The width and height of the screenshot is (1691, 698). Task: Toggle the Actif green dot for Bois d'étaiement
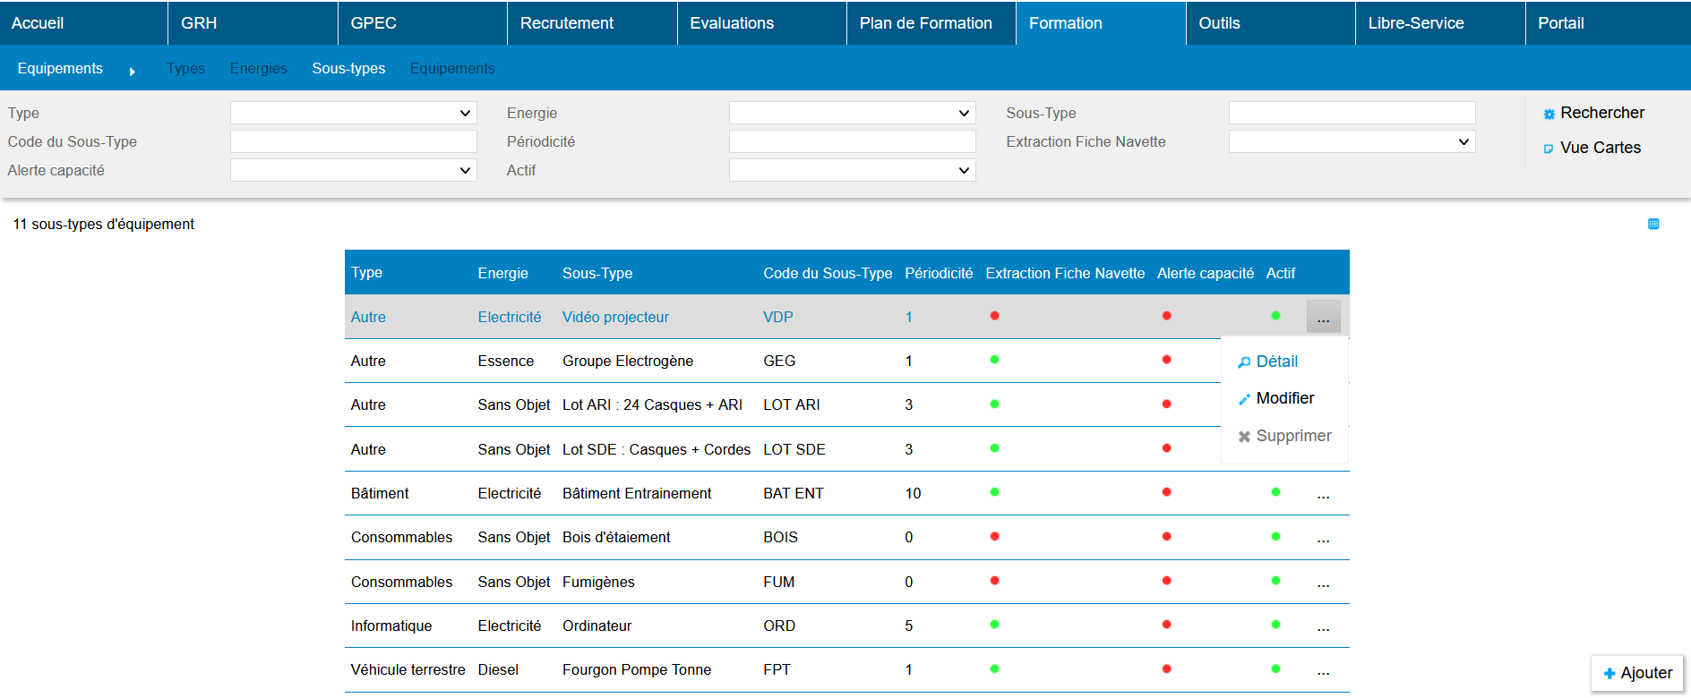coord(1275,537)
